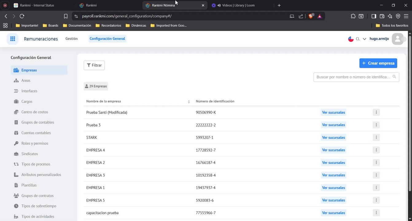
Task: Bookmark this page in address bar
Action: pos(66,16)
